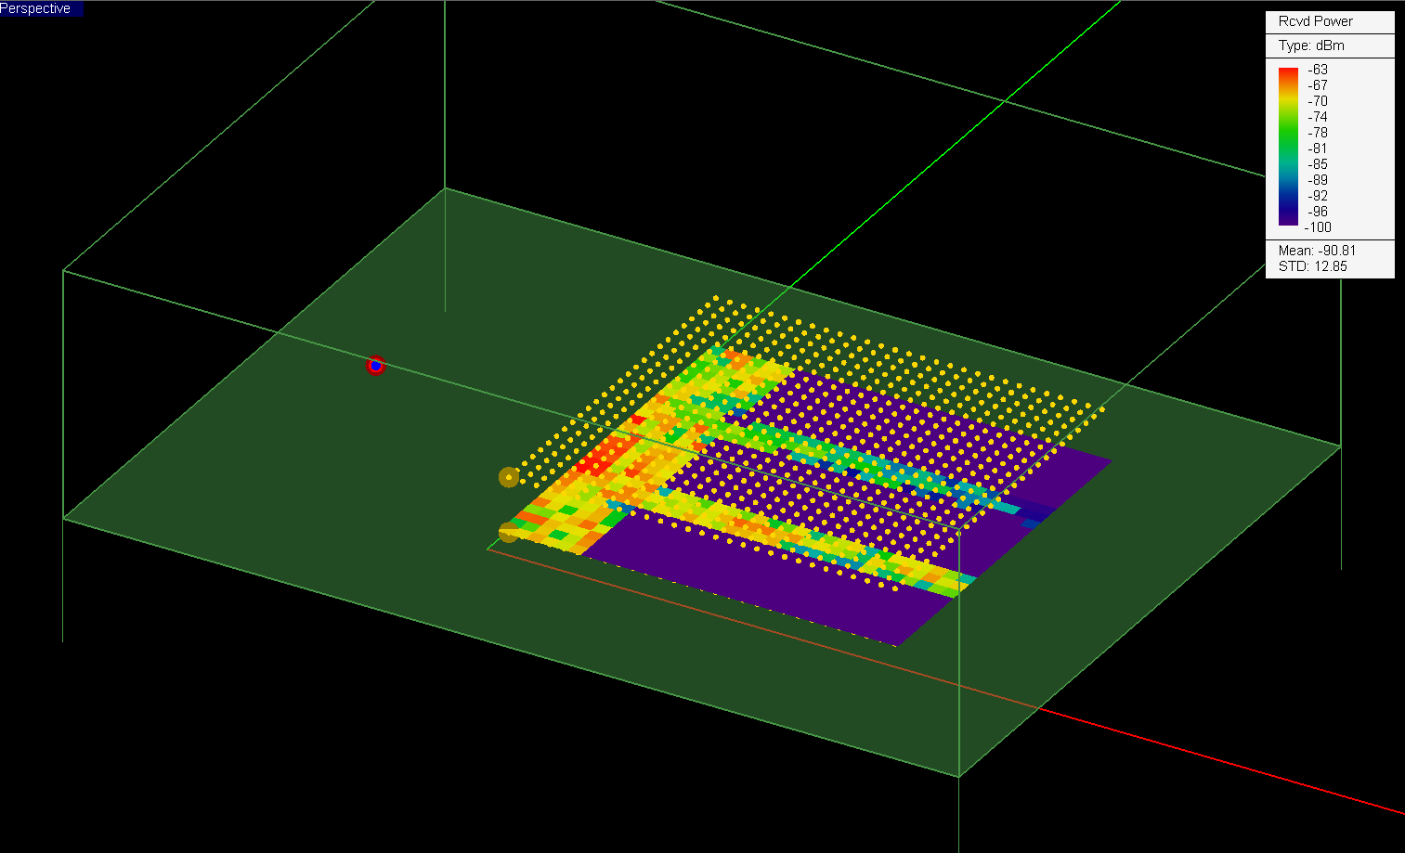Click the -70 legend value
1405x853 pixels.
coord(1318,101)
